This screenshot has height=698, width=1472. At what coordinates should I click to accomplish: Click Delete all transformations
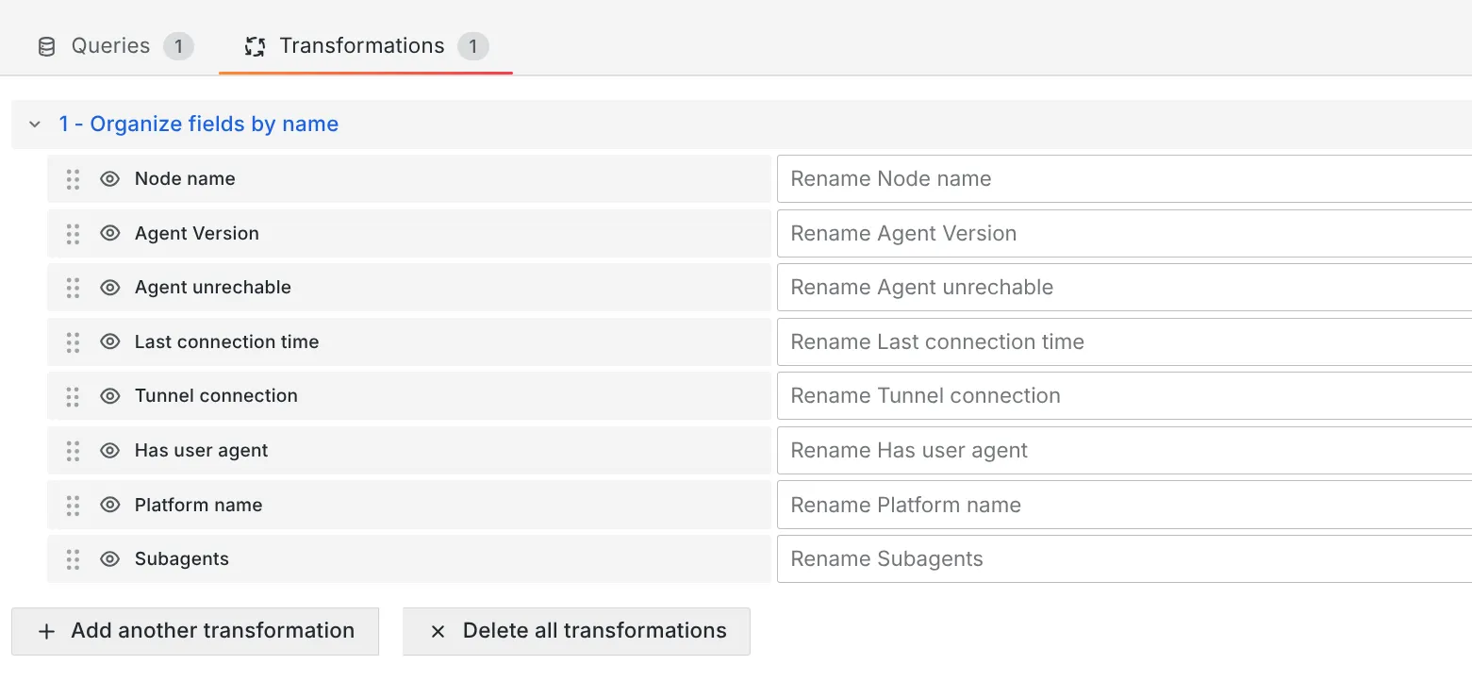(x=576, y=631)
